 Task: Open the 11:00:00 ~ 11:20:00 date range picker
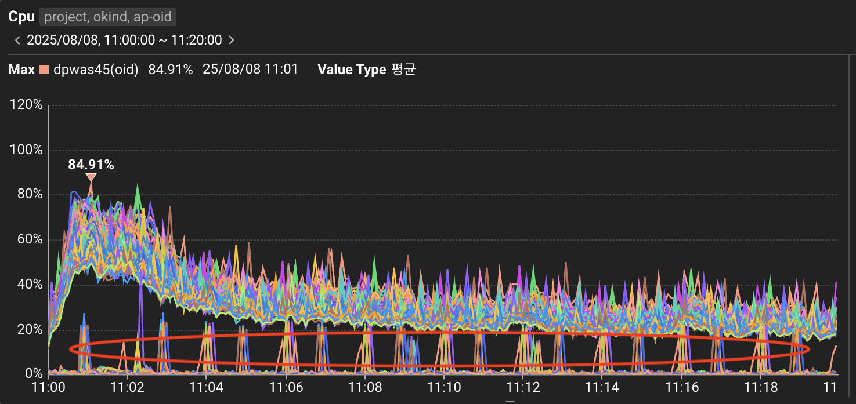coord(124,40)
